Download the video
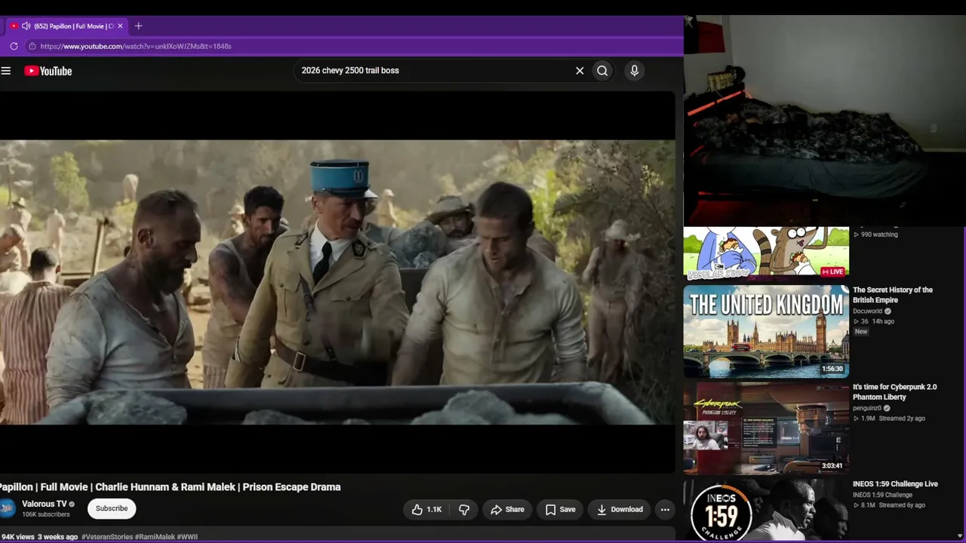 (x=620, y=510)
